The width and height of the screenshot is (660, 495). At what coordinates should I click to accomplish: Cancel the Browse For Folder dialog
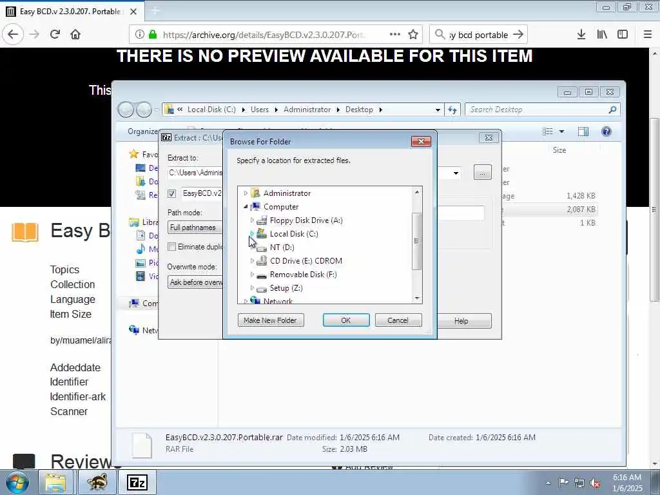point(398,320)
